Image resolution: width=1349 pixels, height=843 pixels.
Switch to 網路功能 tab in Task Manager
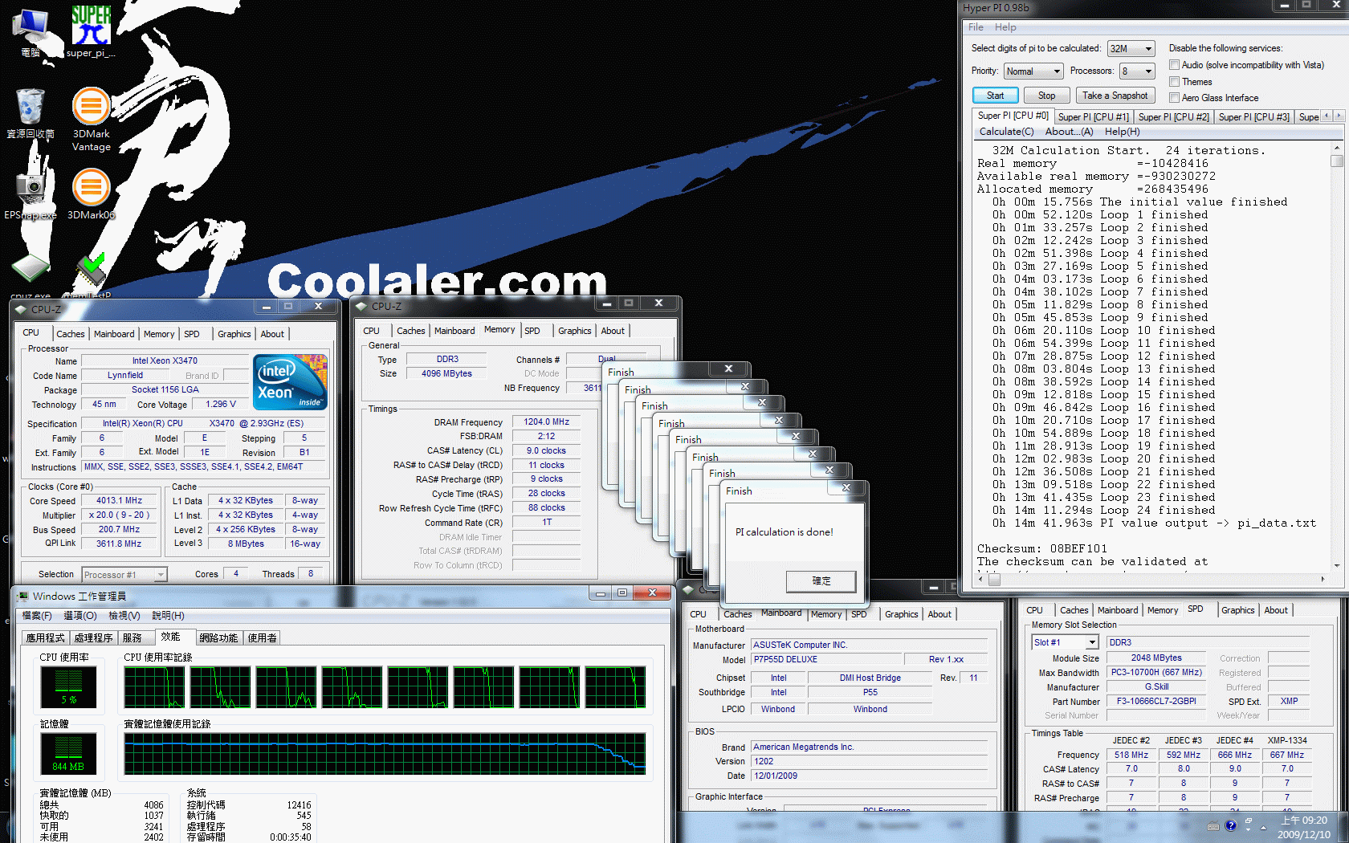(218, 638)
